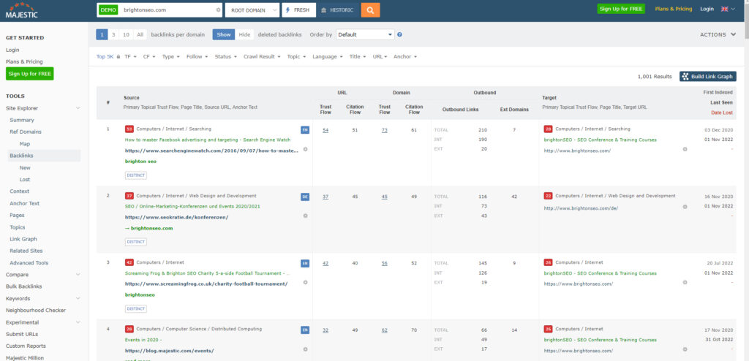Click the Build Link Graph button
This screenshot has width=749, height=361.
pos(708,77)
